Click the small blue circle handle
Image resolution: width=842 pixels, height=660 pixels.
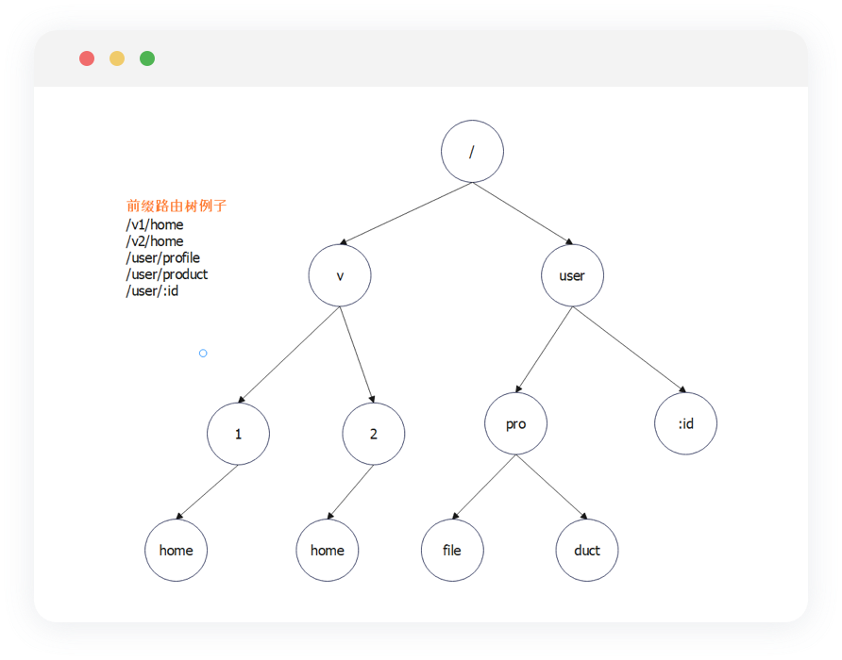(203, 353)
